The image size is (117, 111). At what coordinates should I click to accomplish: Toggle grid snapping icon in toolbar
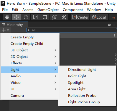pos(113,17)
